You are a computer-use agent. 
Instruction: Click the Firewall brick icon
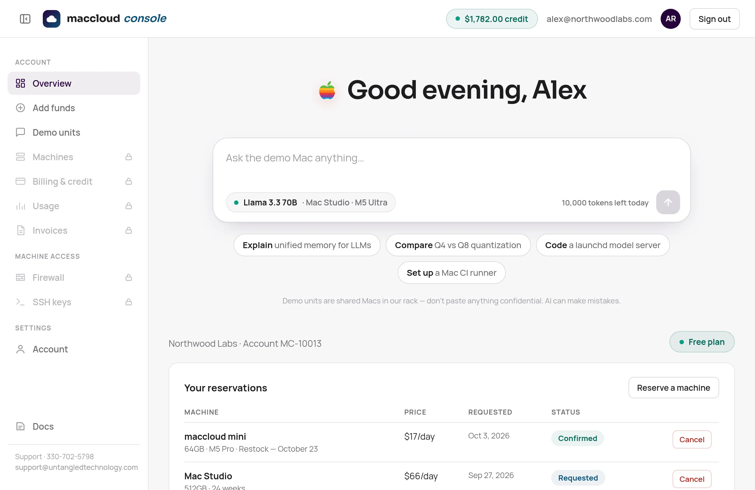pos(20,277)
